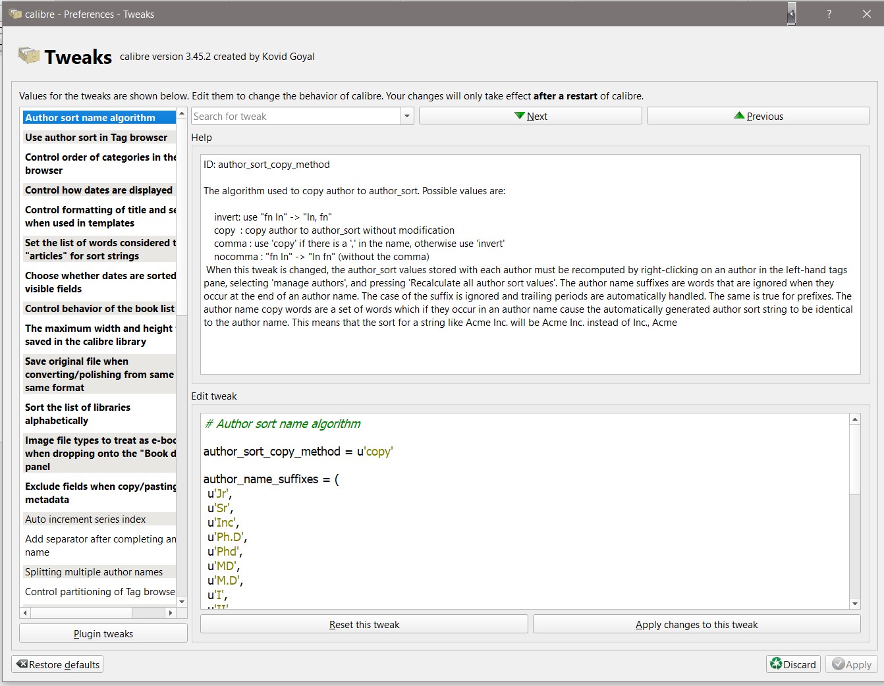Go to the Next tweak match
Viewport: 884px width, 686px height.
530,116
